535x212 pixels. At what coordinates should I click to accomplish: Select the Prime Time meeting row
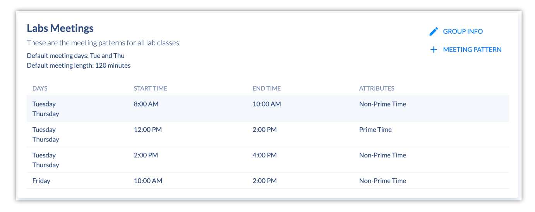pos(268,134)
